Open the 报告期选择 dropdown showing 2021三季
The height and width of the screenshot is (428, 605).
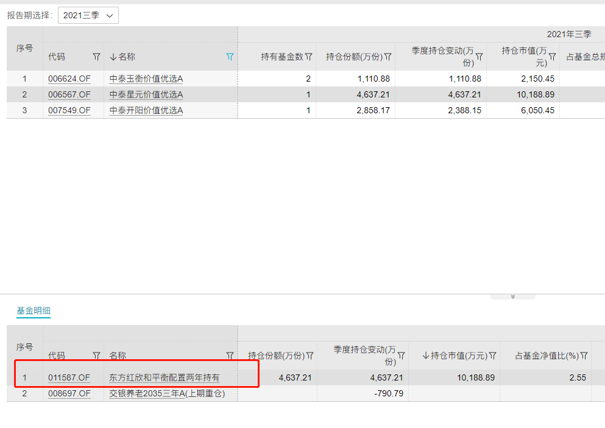tap(88, 16)
